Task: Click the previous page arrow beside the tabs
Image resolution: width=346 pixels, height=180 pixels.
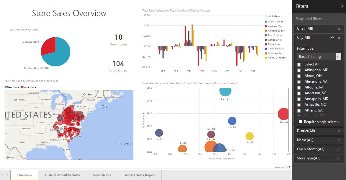Action: click(2, 175)
